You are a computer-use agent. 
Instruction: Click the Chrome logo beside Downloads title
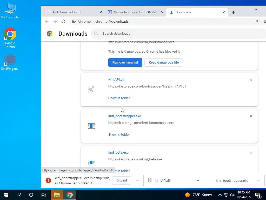[x=50, y=34]
